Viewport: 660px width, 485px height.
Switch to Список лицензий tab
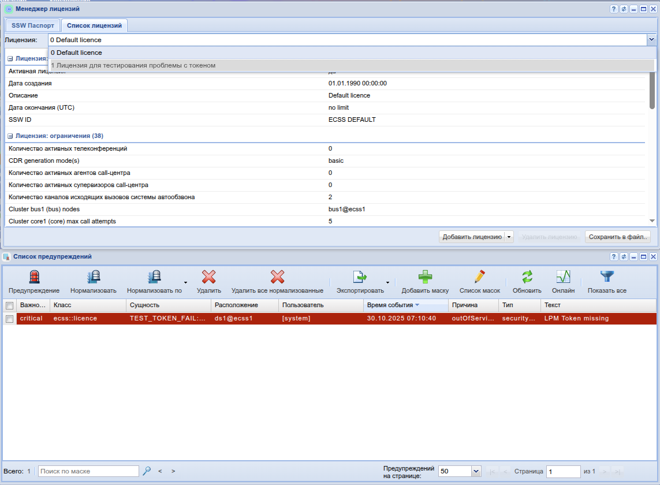pos(94,25)
